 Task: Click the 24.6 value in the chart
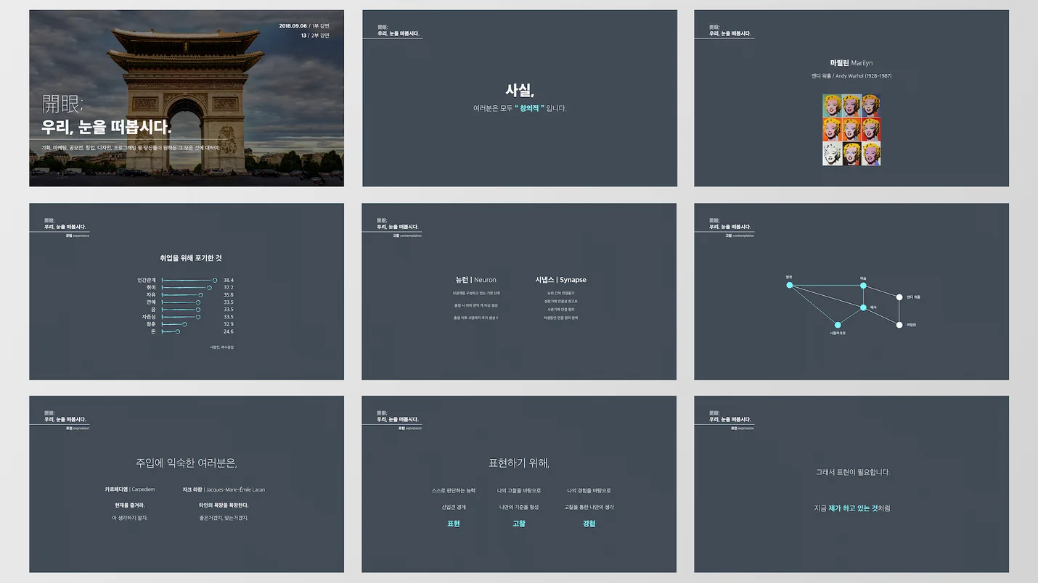coord(229,331)
